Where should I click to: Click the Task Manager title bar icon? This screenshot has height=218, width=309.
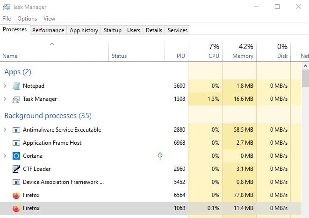tap(6, 7)
